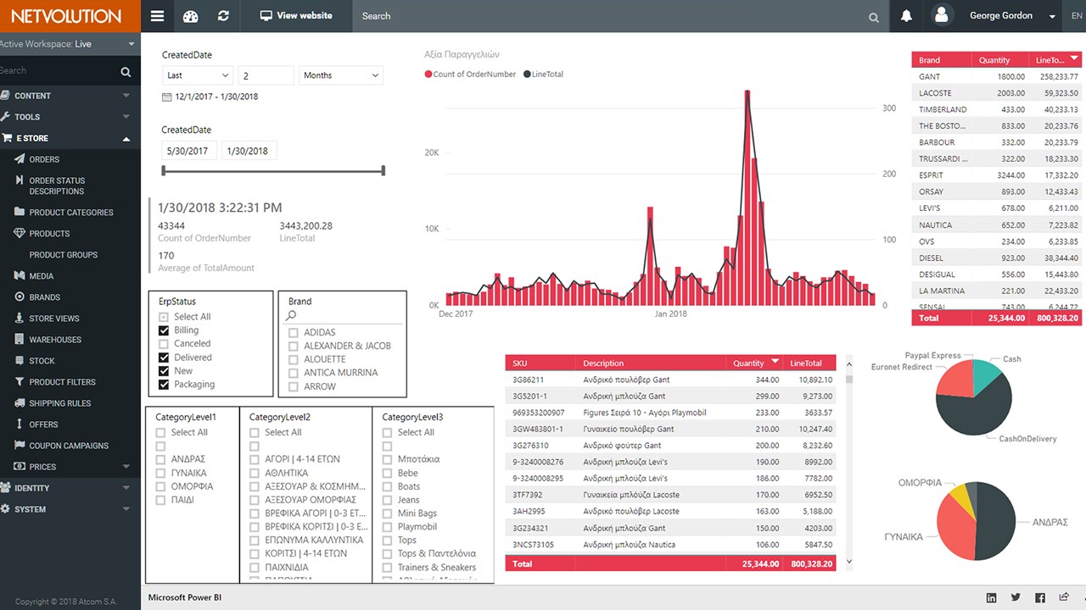Uncheck the Delivered ErpStatus checkbox

[x=164, y=358]
